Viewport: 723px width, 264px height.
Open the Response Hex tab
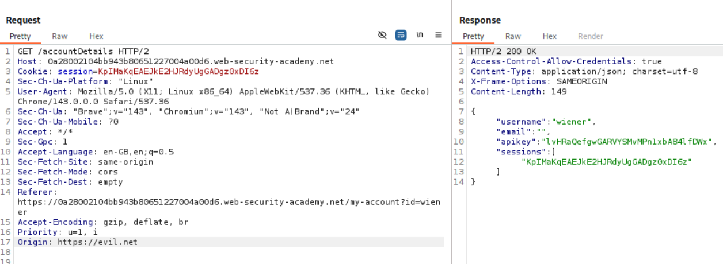[x=550, y=36]
